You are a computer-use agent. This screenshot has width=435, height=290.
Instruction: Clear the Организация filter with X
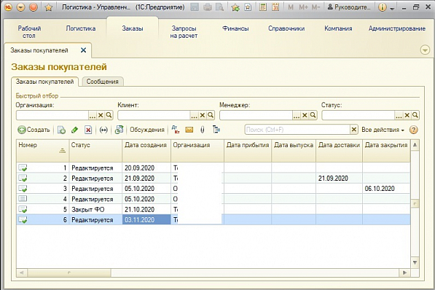tap(101, 115)
